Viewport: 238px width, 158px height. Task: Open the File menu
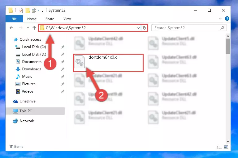click(x=14, y=19)
